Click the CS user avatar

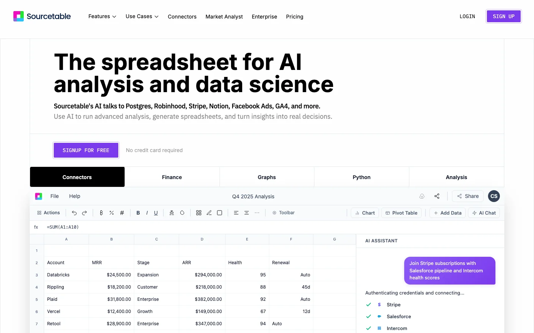[494, 196]
